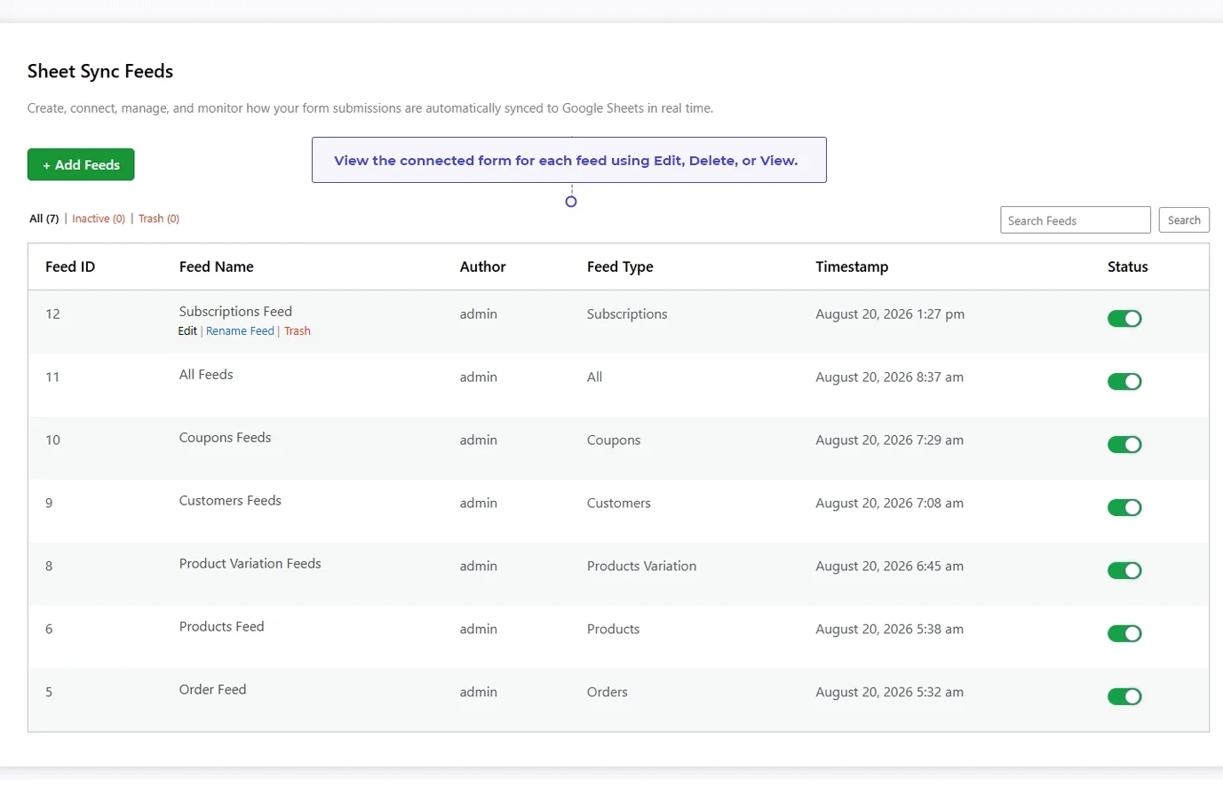Screen dimensions: 1223x794
Task: Toggle status for Coupons Feeds
Action: (1124, 445)
